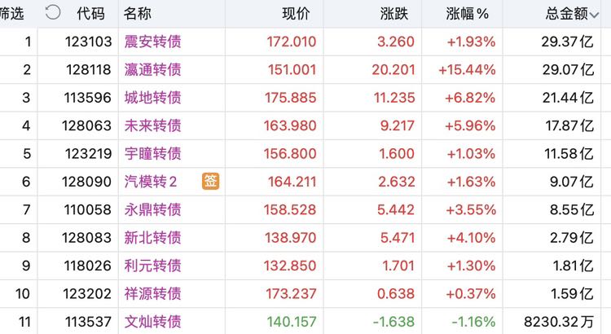Click the 名称 column header
Screen dimensions: 611x334
137,14
